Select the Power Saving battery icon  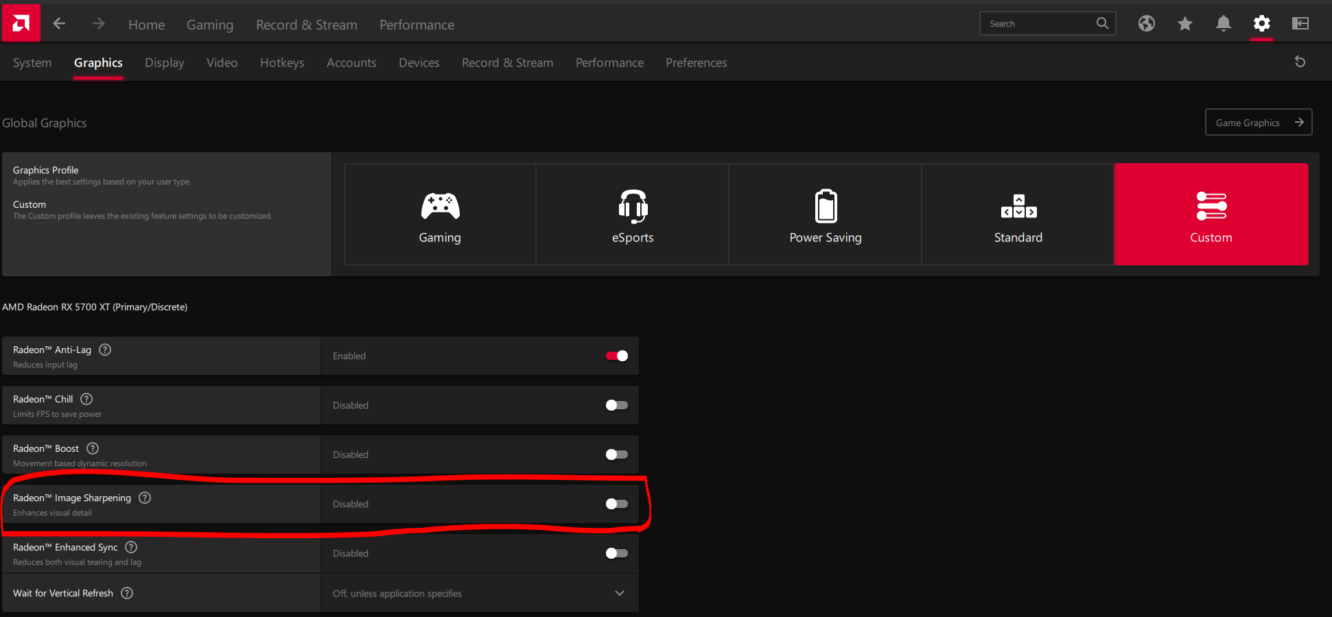pos(826,206)
